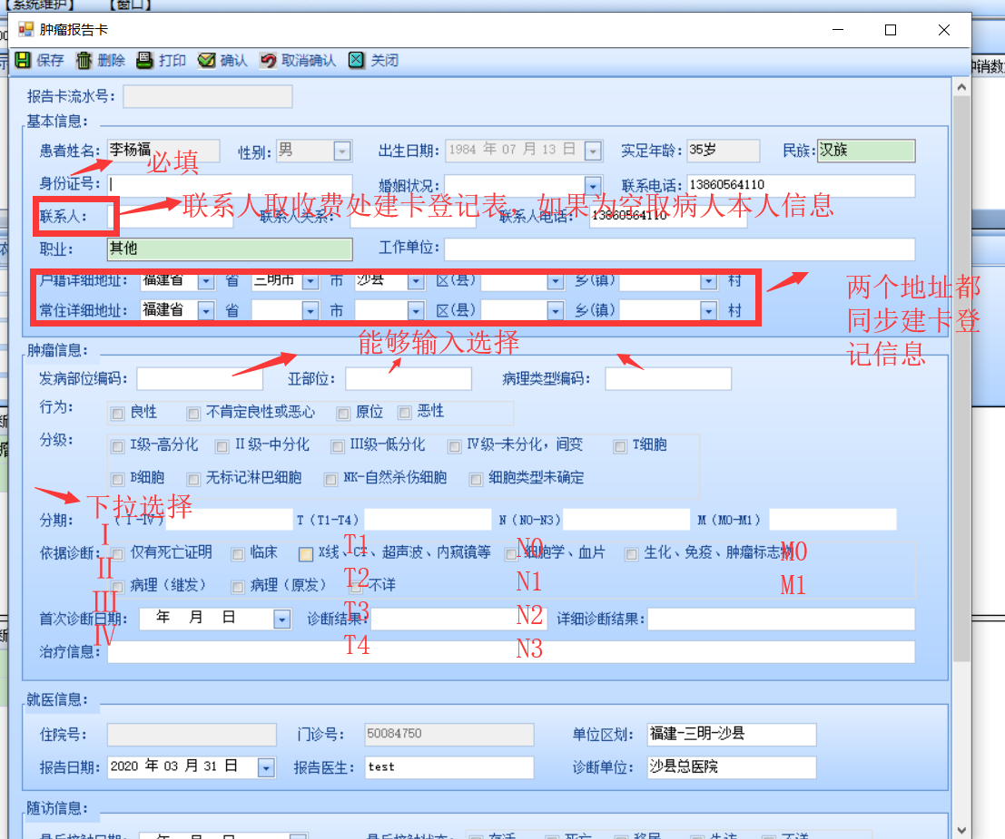
Task: Check 生化、免疫、肿瘤标志物 checkbox
Action: 631,554
